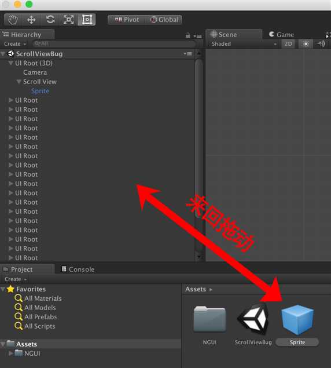Screen dimensions: 331x368
Task: Select the Hand tool
Action: pos(13,20)
